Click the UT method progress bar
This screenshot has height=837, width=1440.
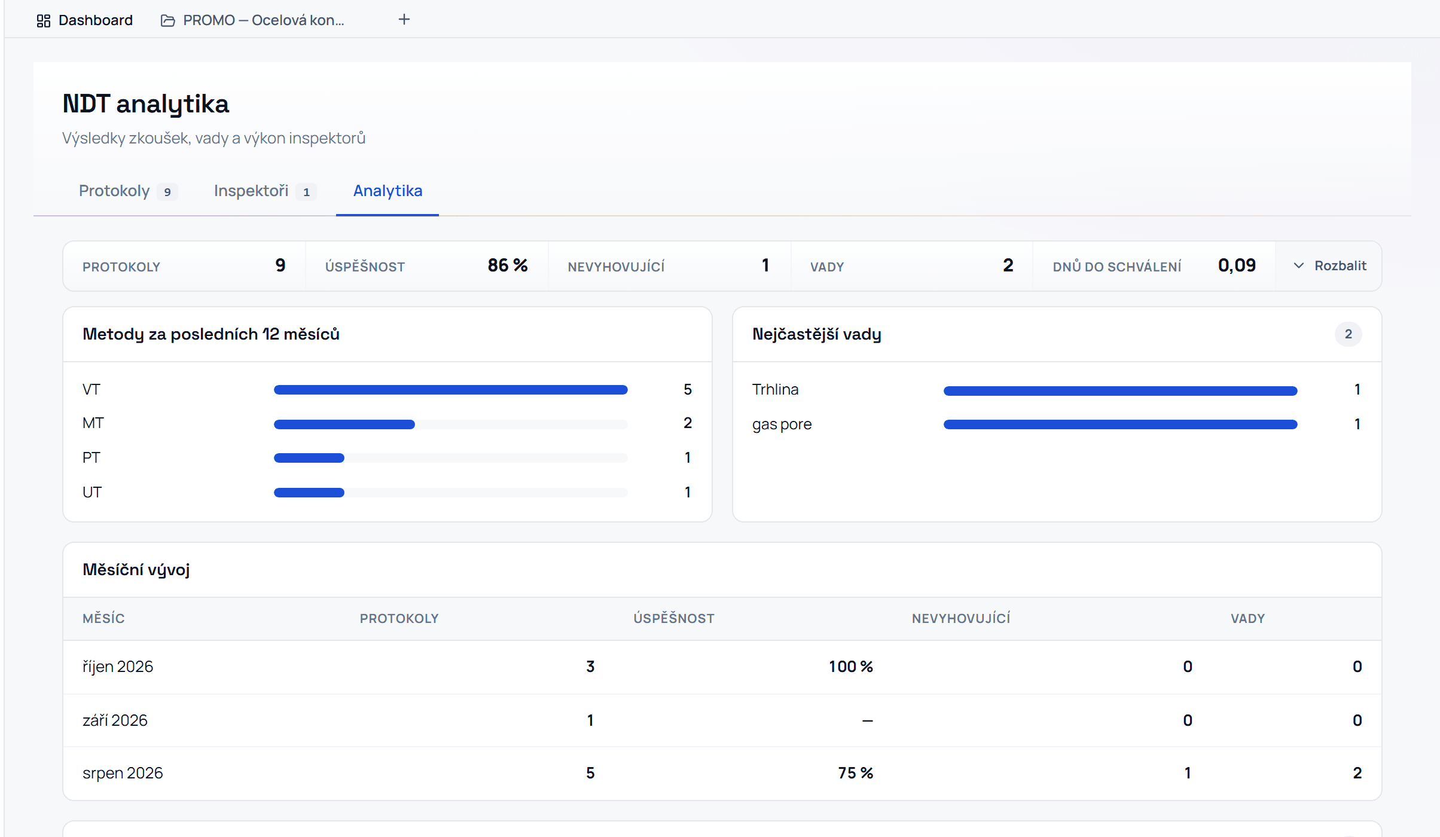(x=451, y=493)
